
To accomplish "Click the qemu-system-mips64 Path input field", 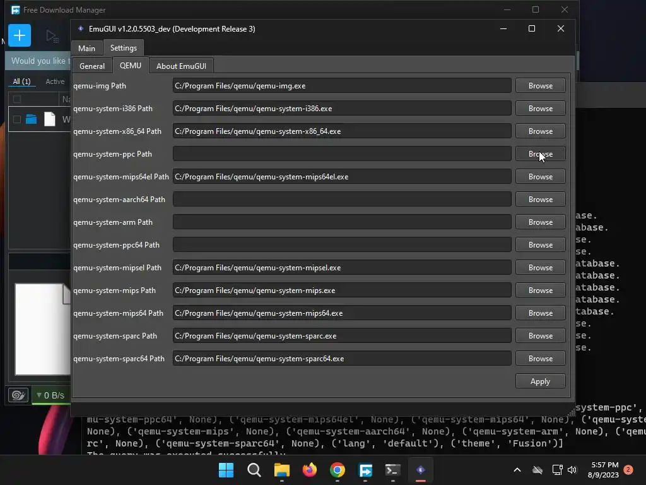I will [342, 313].
